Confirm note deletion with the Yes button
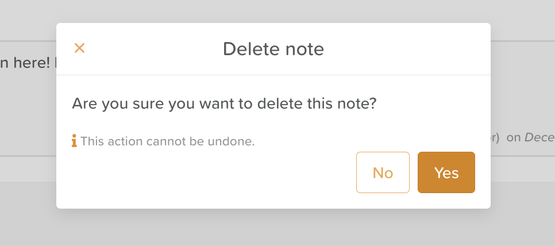This screenshot has height=246, width=555. point(446,172)
